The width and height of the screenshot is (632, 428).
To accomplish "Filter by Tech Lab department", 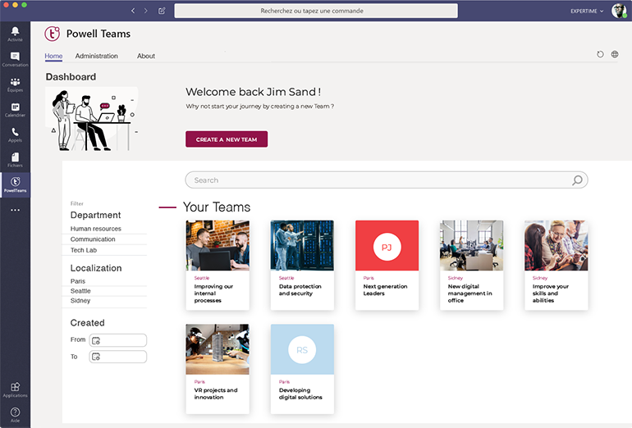I will (x=84, y=250).
